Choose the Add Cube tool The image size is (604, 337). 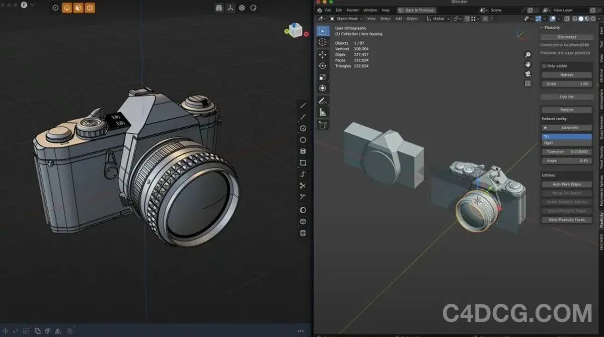pos(323,124)
